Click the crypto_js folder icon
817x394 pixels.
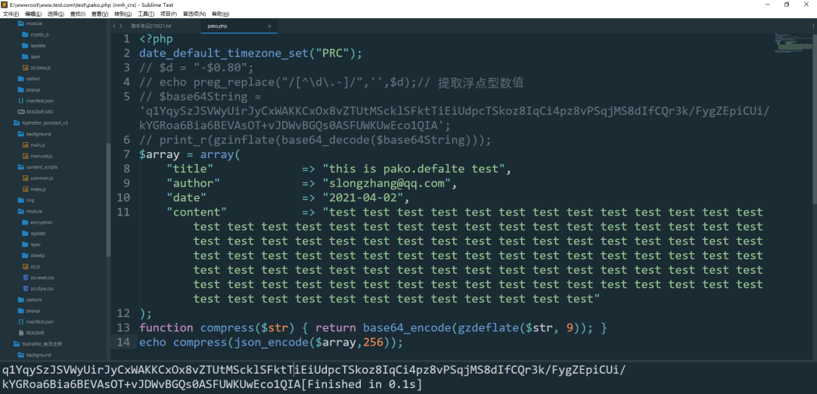click(x=25, y=35)
